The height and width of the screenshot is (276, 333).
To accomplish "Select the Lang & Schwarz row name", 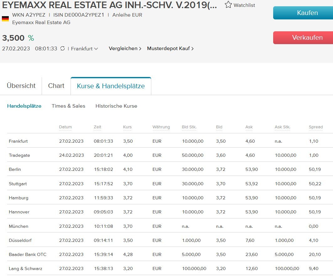I will pyautogui.click(x=25, y=268).
